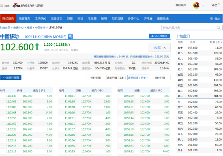Click the 1.200 ( 1.183% ) change text
This screenshot has width=223, height=156.
point(57,45)
